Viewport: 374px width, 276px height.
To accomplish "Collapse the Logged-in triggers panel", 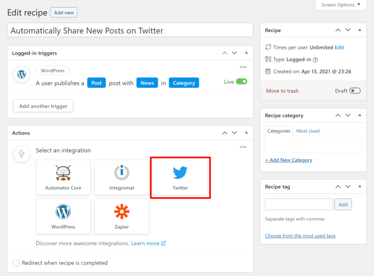I will pos(247,53).
